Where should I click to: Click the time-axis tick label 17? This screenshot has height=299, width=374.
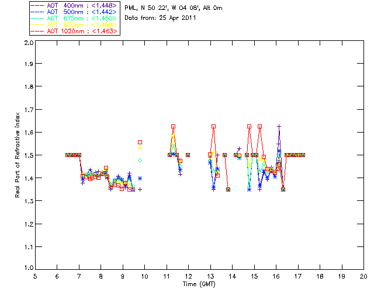(x=298, y=276)
